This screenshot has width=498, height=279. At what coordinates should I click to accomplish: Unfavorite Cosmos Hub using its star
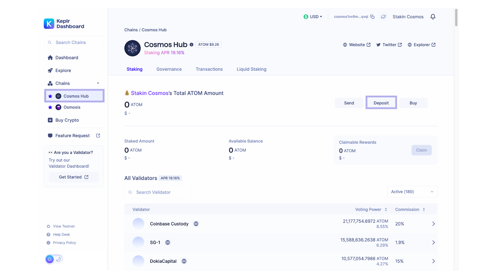(50, 96)
